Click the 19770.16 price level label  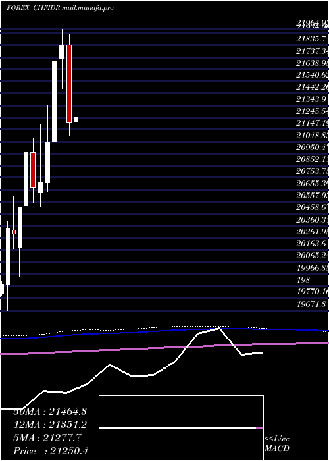313,292
